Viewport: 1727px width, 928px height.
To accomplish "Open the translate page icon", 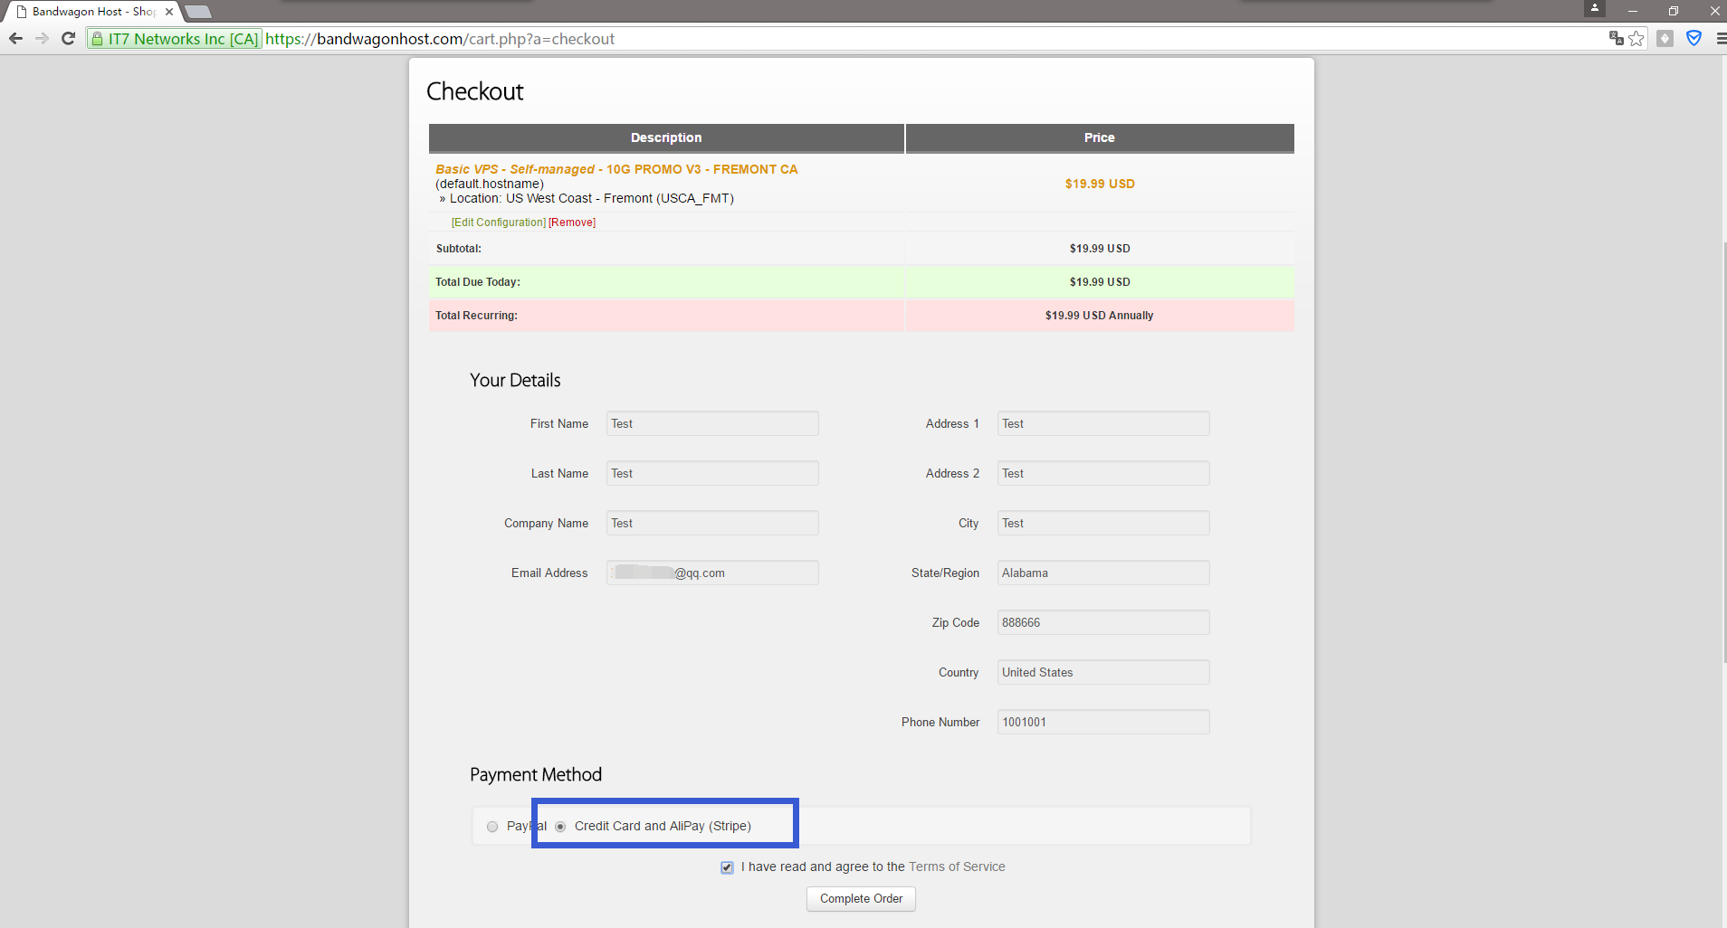I will 1616,38.
